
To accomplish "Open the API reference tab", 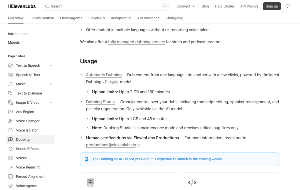I will point(148,18).
